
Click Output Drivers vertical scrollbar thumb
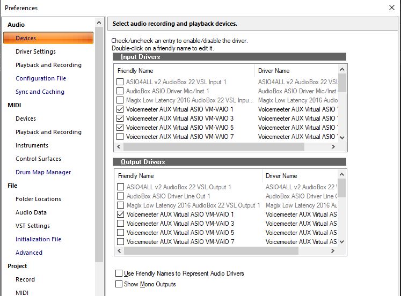[341, 188]
